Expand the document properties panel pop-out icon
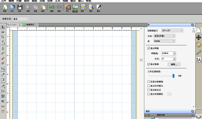The width and height of the screenshot is (202, 119). click(x=193, y=25)
